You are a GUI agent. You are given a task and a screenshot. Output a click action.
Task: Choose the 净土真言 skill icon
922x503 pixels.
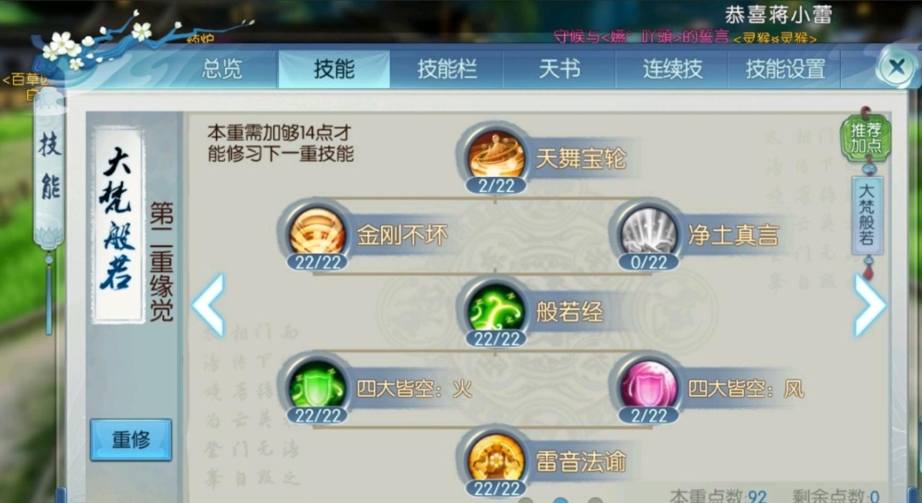pyautogui.click(x=649, y=231)
